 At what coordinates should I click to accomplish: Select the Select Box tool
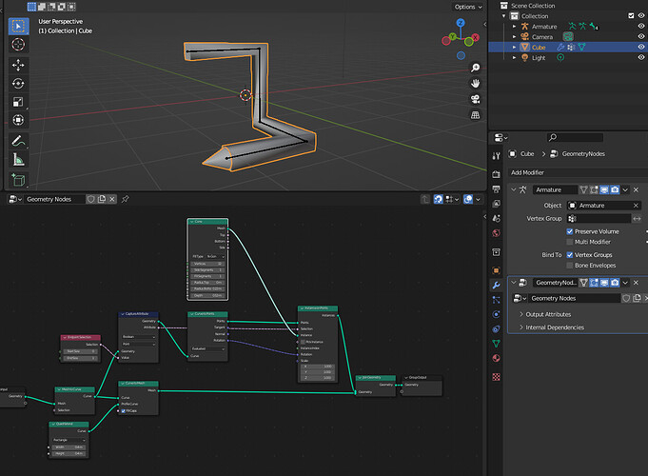[x=18, y=26]
